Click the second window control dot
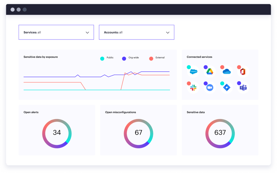The image size is (277, 173). tap(18, 9)
